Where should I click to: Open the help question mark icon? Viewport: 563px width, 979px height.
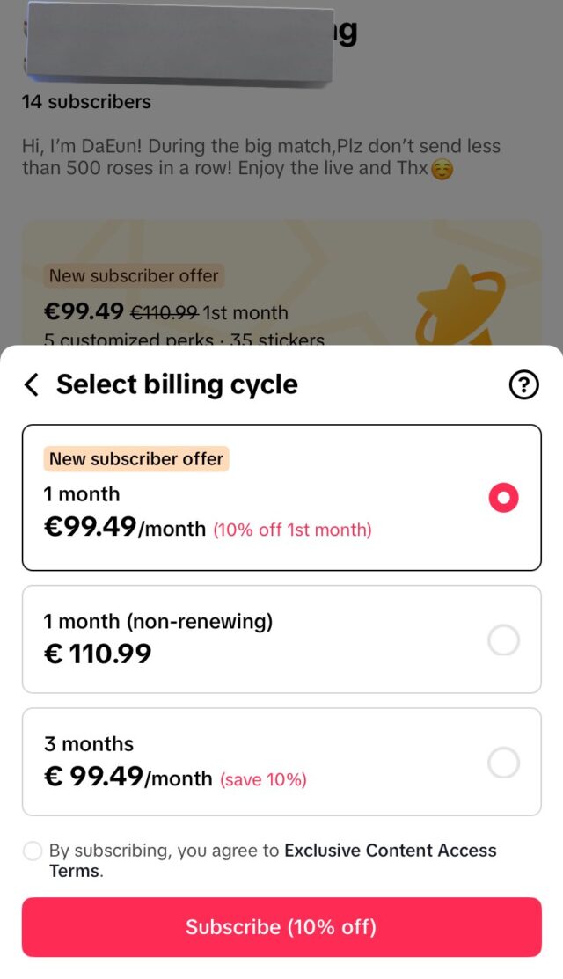524,384
